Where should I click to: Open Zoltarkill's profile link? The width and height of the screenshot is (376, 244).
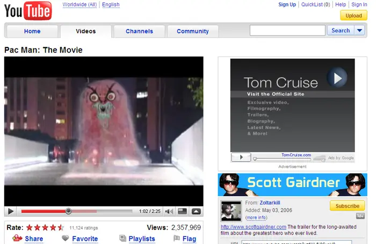[x=270, y=203]
